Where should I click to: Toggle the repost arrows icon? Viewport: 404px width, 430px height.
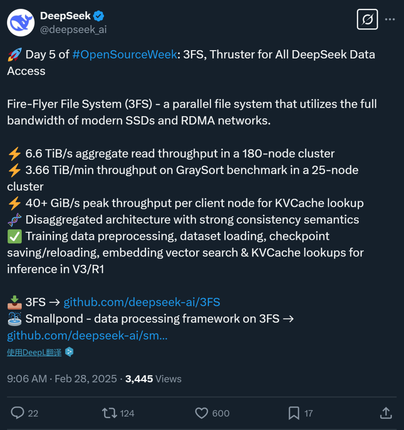(x=110, y=413)
